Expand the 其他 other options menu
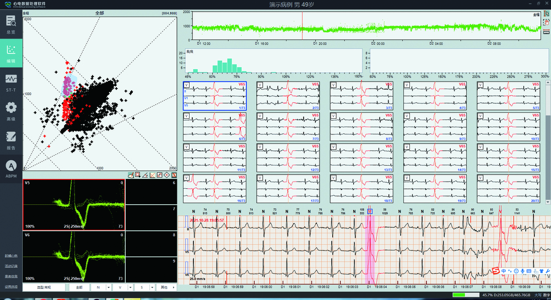The width and height of the screenshot is (551, 300). [165, 287]
